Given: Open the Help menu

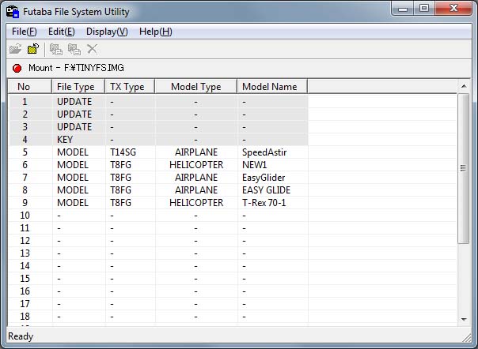Looking at the screenshot, I should point(155,32).
